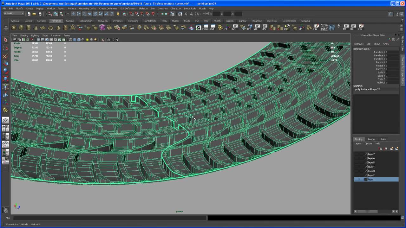Activate the Select tool in toolbox

tap(5, 40)
